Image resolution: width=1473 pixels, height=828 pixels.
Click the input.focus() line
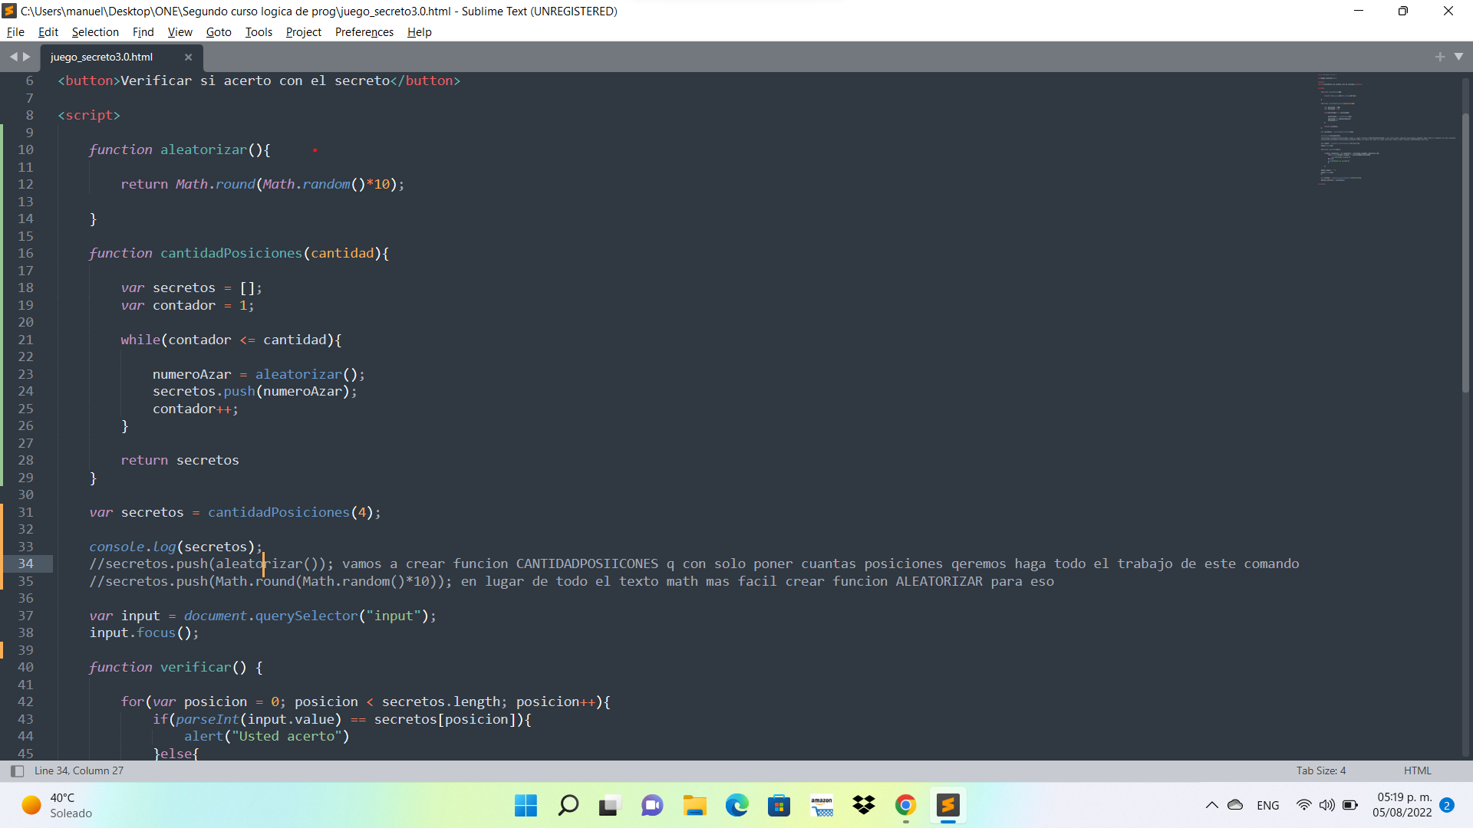[x=143, y=633]
